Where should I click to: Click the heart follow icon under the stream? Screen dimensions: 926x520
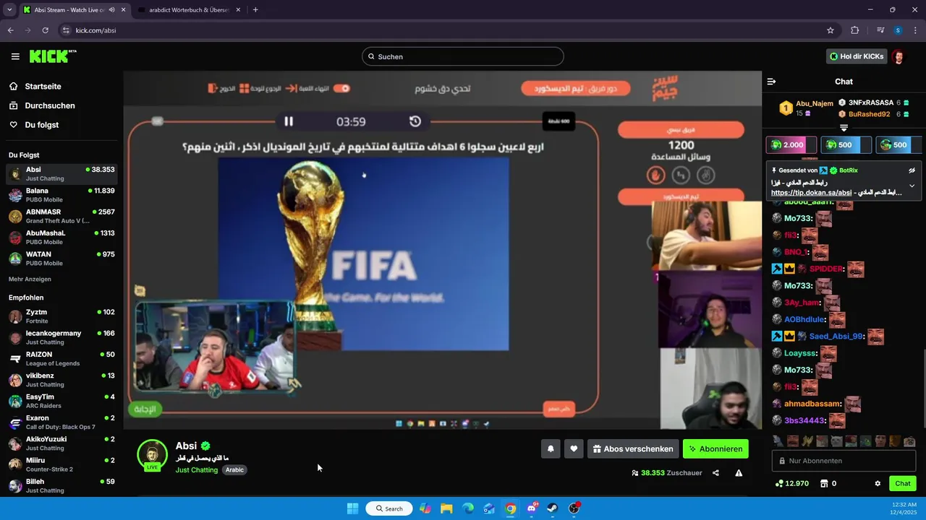[574, 448]
